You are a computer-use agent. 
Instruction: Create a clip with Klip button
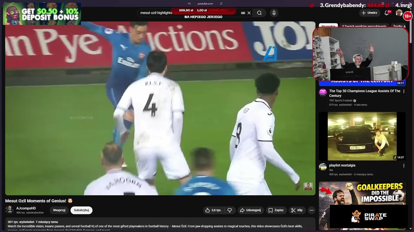point(297,210)
